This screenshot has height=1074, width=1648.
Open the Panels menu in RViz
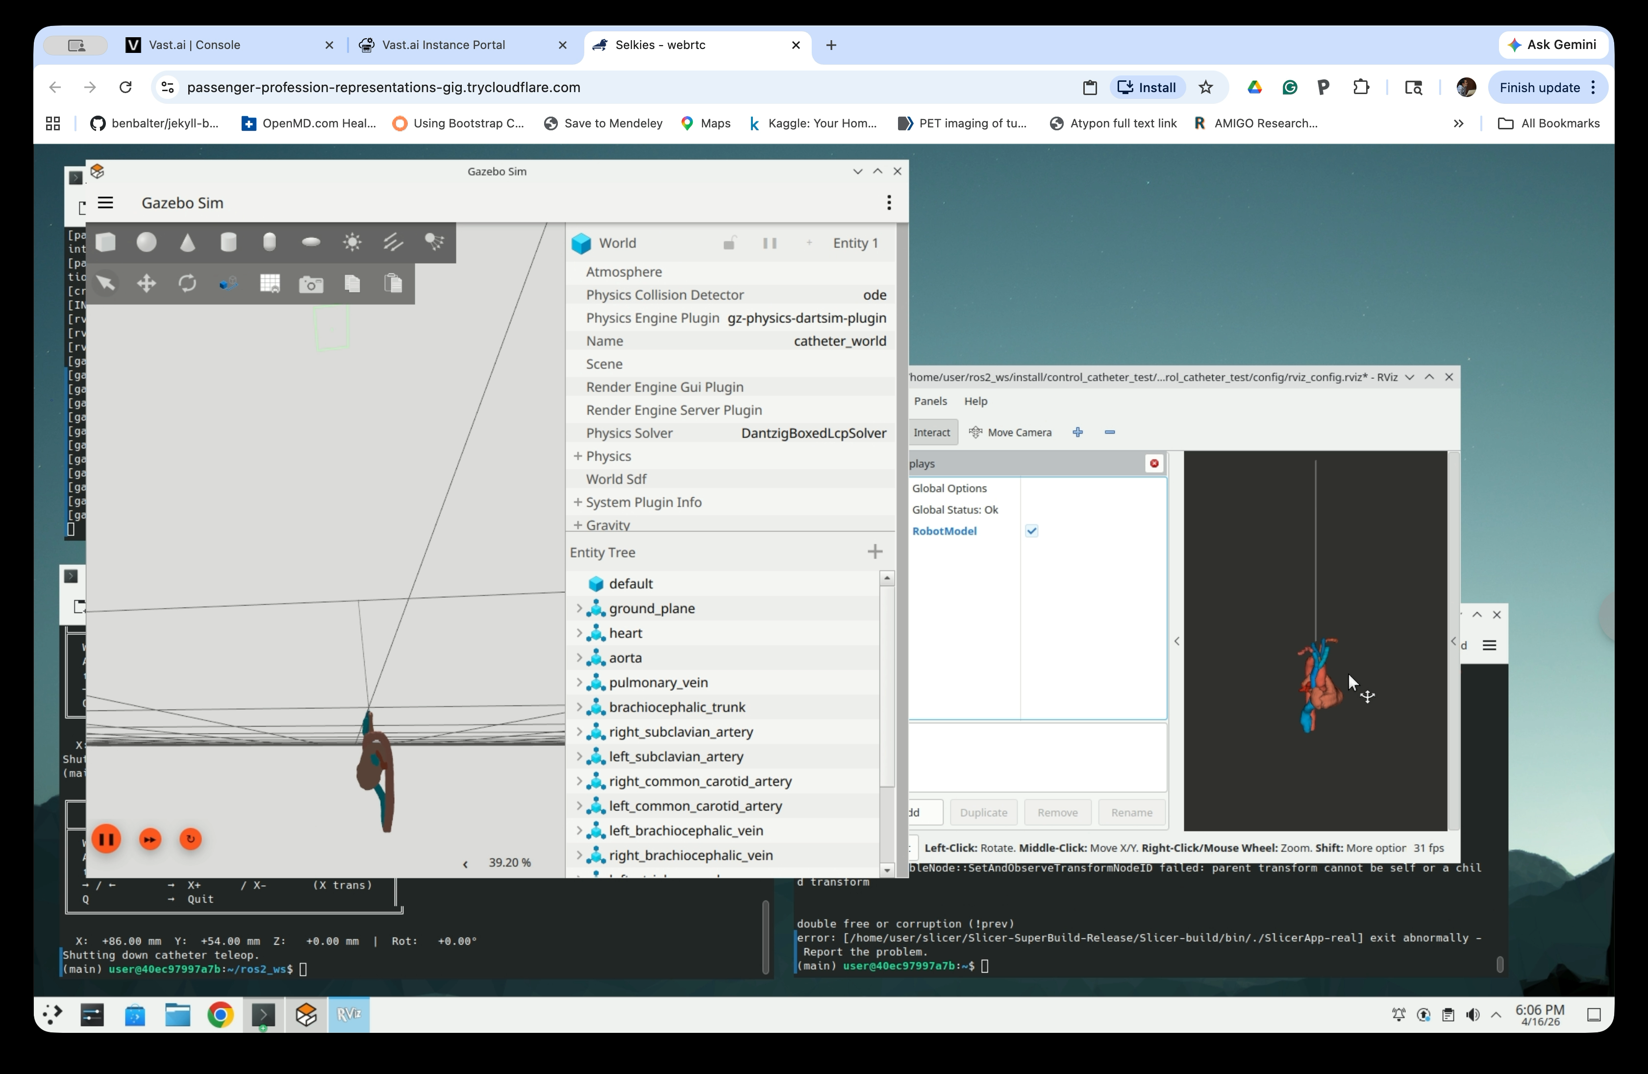tap(930, 401)
